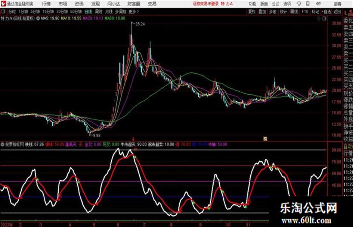This screenshot has height=227, width=353.
Task: Switch to 30分钟 period tab
Action: [62, 12]
